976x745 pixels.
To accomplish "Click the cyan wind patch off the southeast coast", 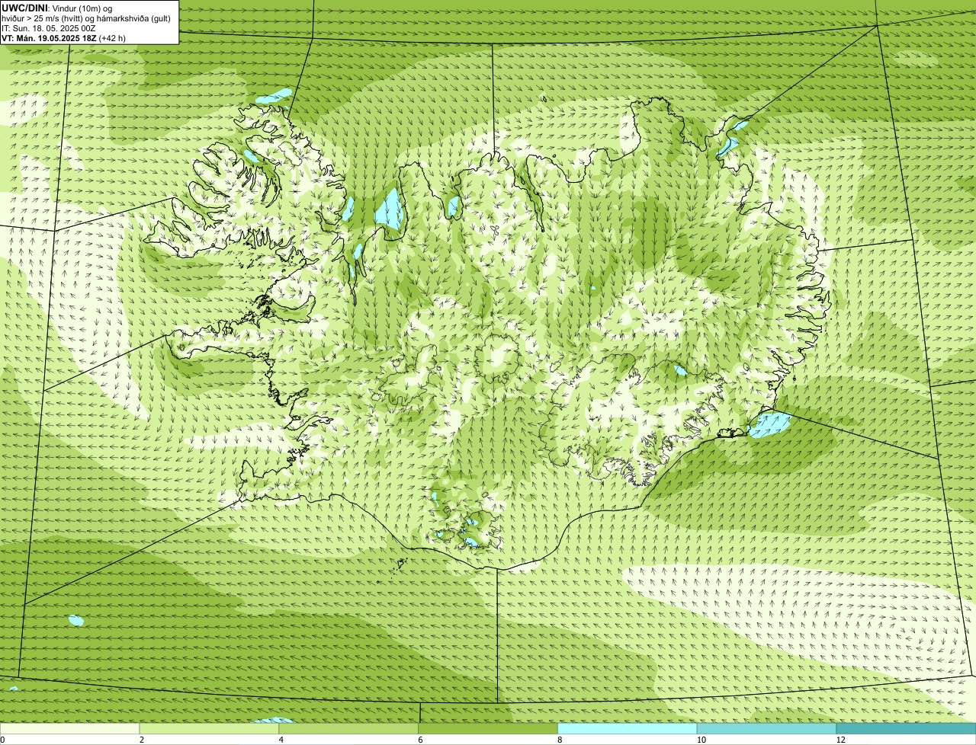I will (x=769, y=424).
